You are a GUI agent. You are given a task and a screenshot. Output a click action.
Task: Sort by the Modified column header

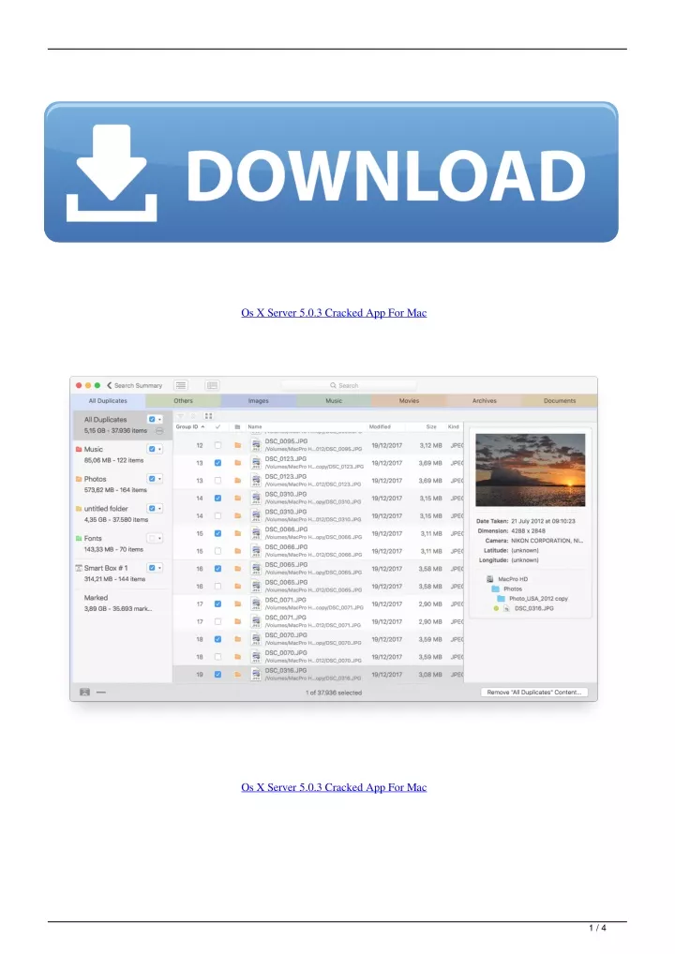[380, 427]
